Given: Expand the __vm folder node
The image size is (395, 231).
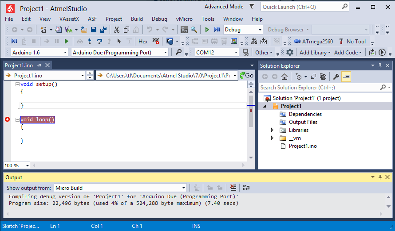Looking at the screenshot, I should click(272, 138).
